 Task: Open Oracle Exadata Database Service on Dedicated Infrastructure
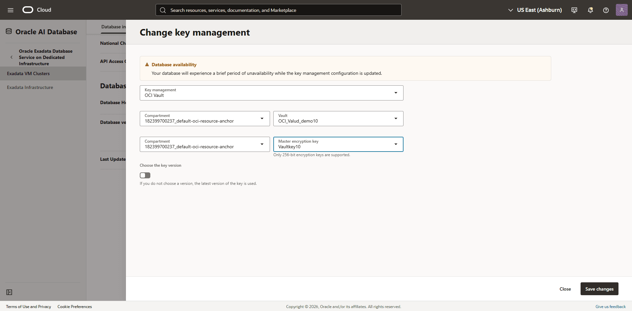pos(45,57)
